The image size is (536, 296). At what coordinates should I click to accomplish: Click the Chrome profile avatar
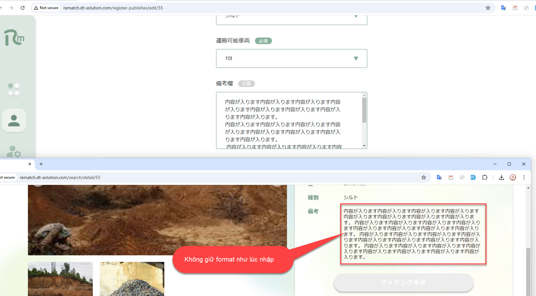point(513,177)
